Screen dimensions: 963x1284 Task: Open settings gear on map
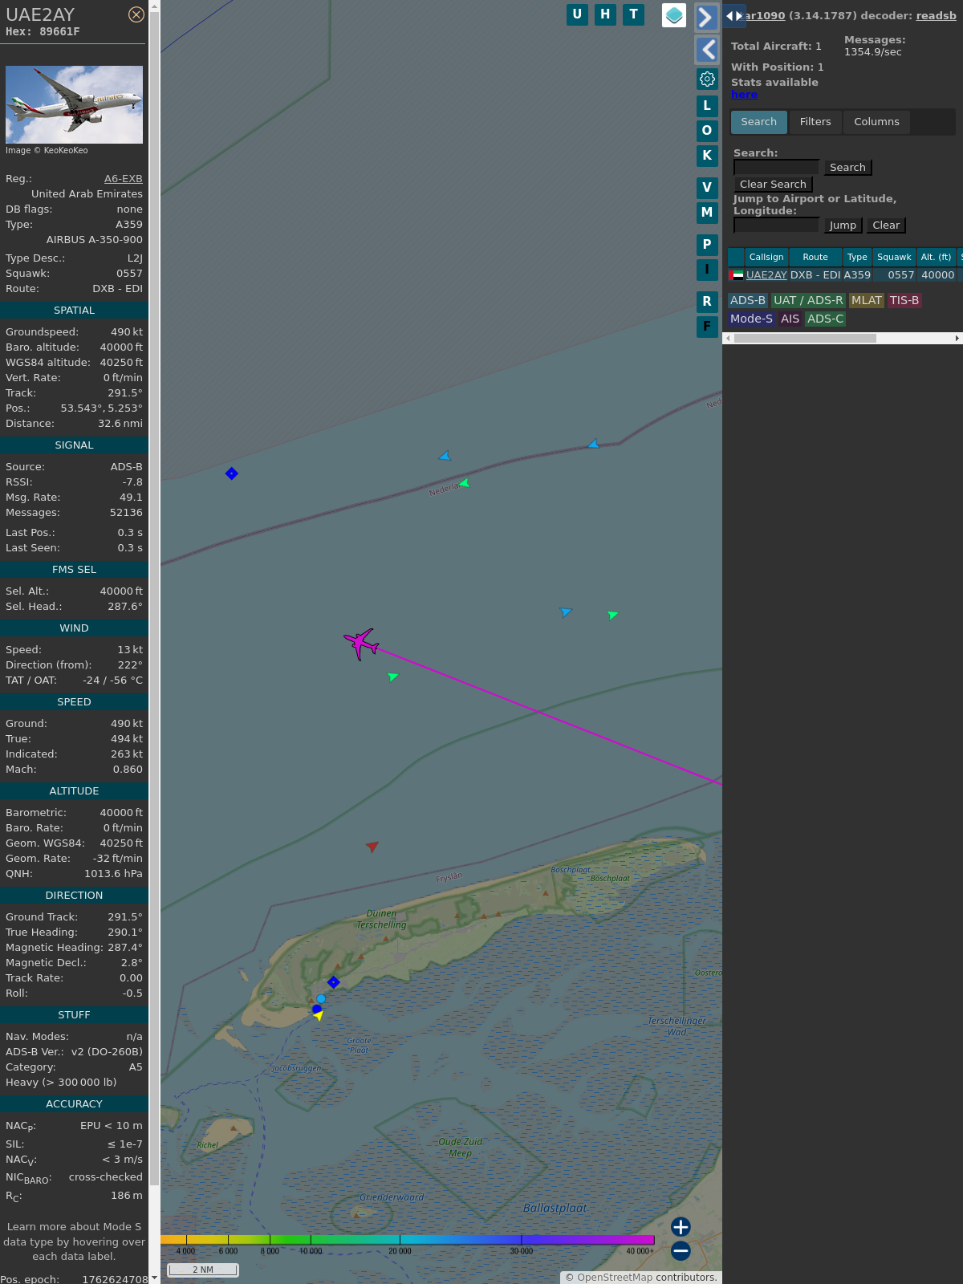(707, 79)
